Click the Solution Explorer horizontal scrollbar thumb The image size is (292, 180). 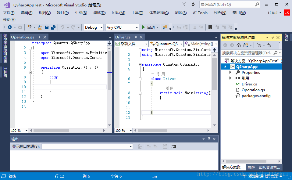[246, 161]
